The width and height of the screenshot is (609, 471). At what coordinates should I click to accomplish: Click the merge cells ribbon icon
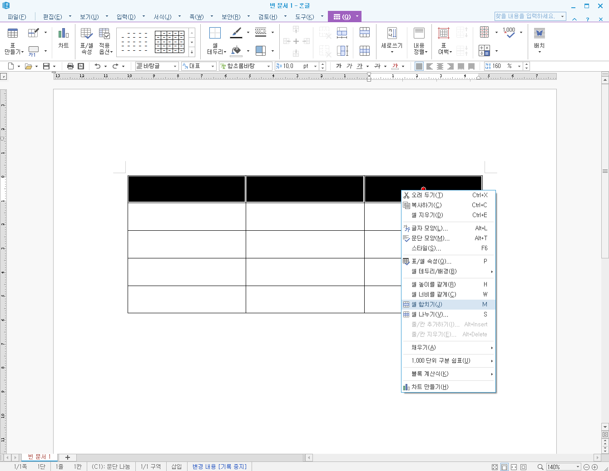point(365,33)
